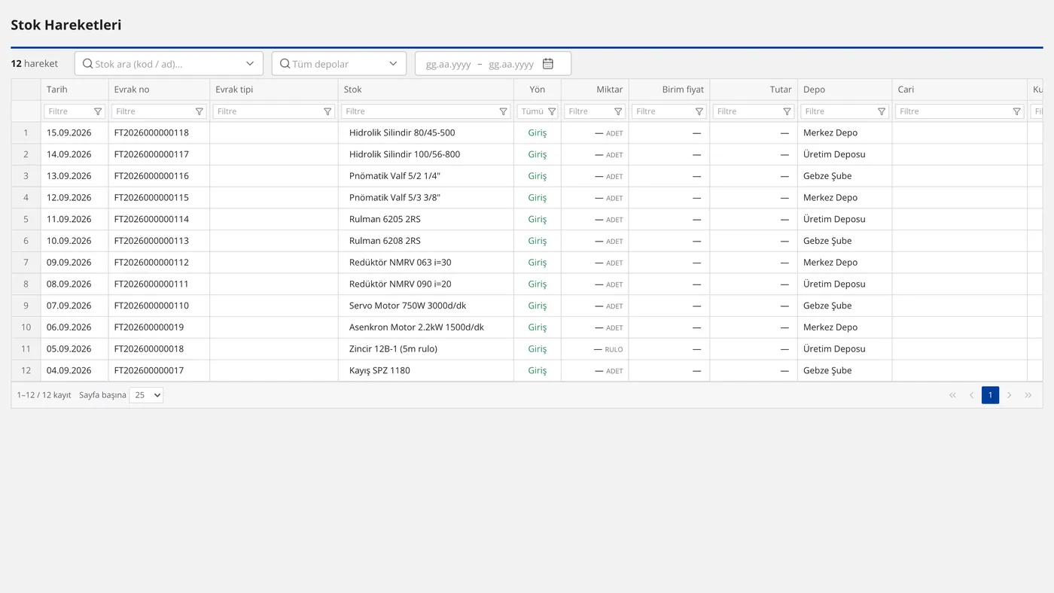Image resolution: width=1054 pixels, height=593 pixels.
Task: Sort by the Evrak no column header
Action: [159, 90]
